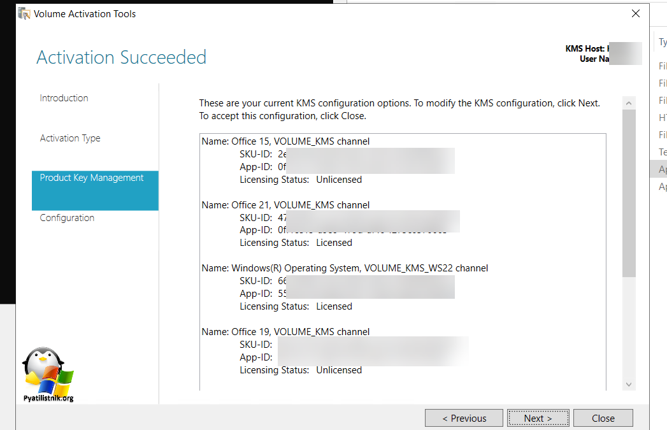Open the Configuration step

[x=67, y=218]
